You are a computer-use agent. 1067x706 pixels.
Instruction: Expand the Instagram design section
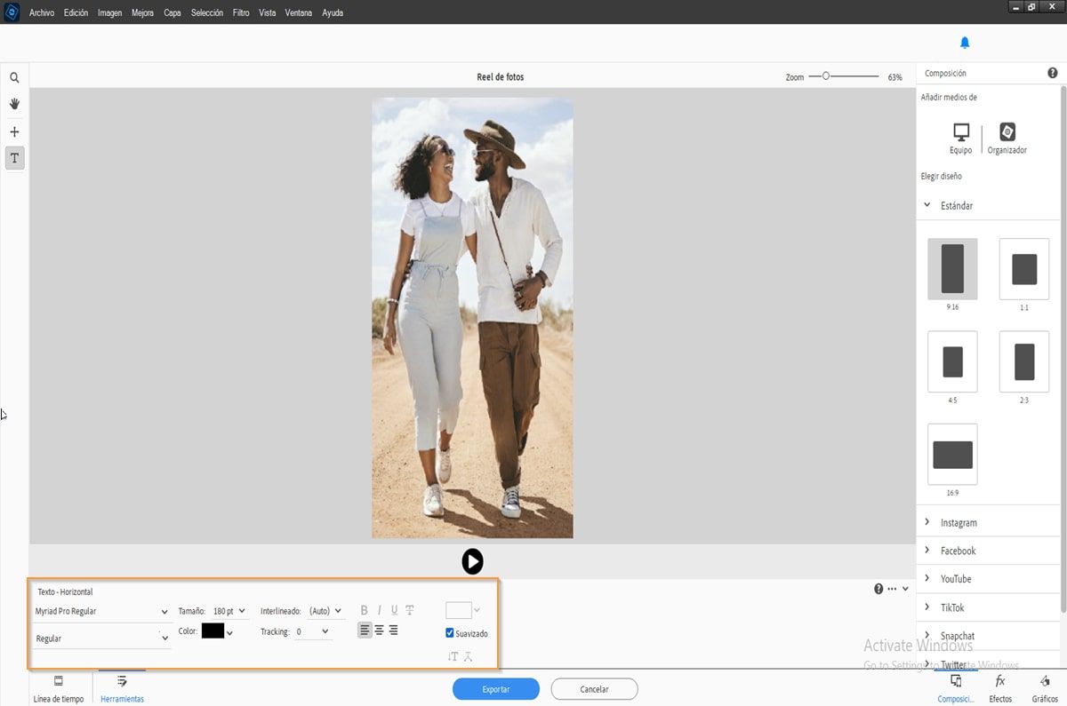coord(927,522)
